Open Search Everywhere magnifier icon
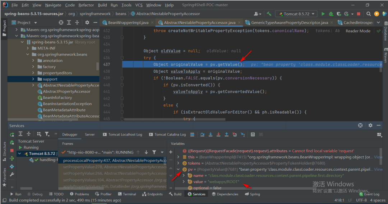This screenshot has height=204, width=388. 369,14
